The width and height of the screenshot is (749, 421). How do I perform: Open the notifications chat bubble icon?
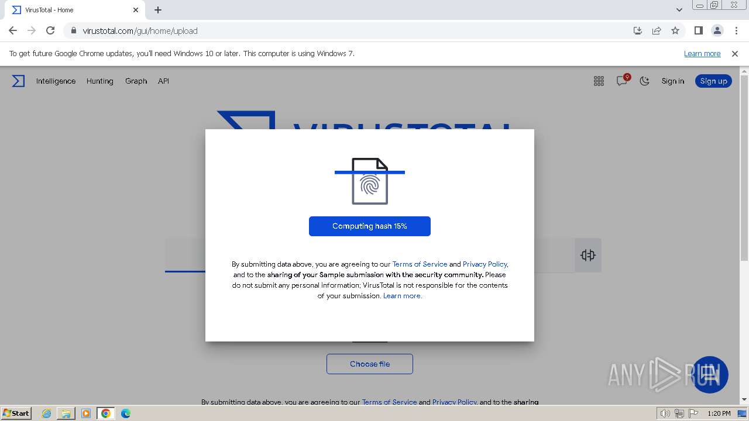tap(622, 81)
